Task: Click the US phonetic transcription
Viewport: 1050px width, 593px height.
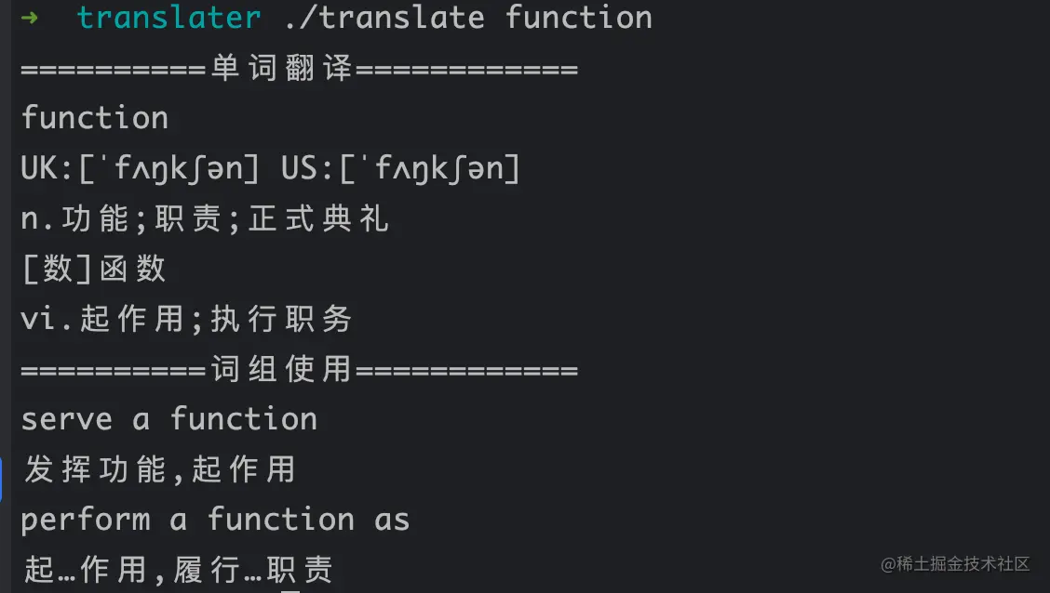Action: 401,169
